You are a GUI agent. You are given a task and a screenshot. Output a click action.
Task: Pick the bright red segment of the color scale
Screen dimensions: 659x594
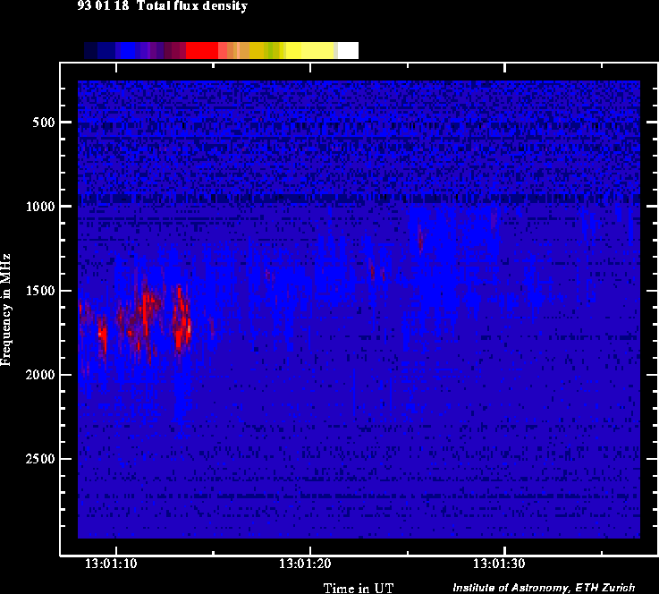click(x=202, y=50)
